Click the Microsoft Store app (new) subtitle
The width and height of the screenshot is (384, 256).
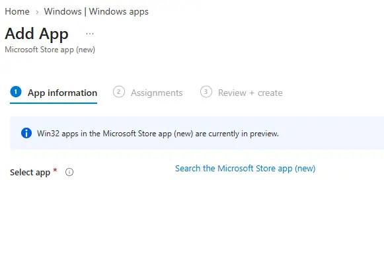pos(50,50)
